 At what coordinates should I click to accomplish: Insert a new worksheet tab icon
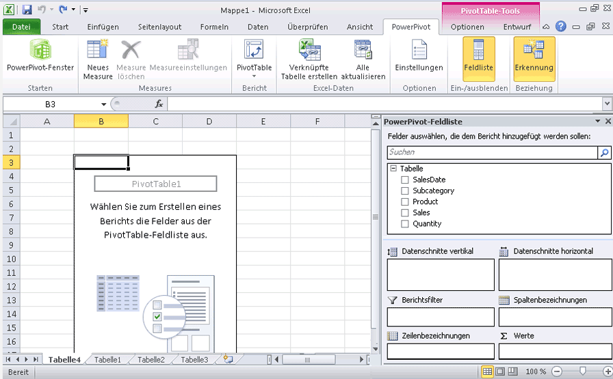click(229, 359)
